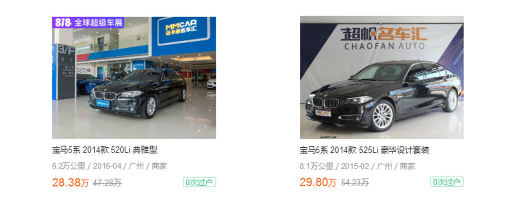The height and width of the screenshot is (208, 514).
Task: Click the 2016-04 registration date
Action: click(x=107, y=166)
